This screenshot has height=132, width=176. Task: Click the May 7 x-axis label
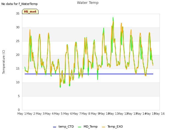point(77,114)
